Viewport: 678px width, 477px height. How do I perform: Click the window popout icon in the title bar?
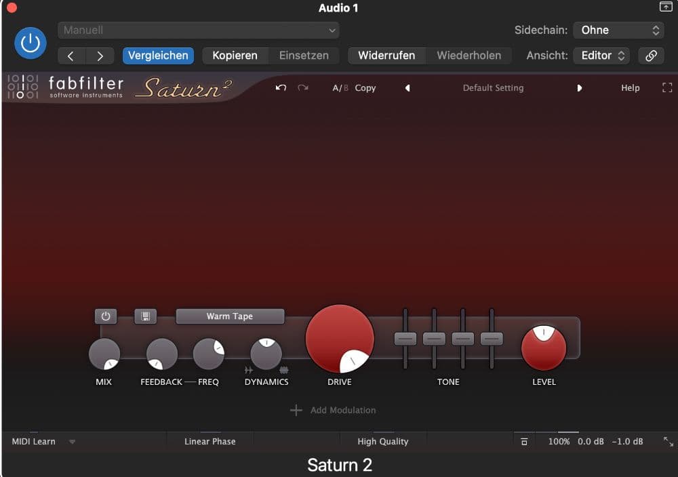click(x=666, y=7)
